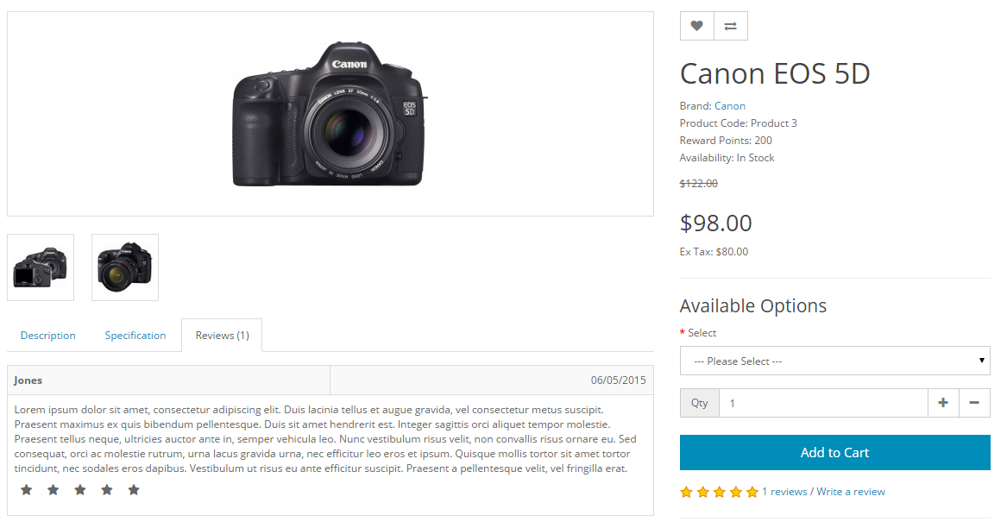
Task: Increase quantity using the plus icon
Action: click(x=942, y=402)
